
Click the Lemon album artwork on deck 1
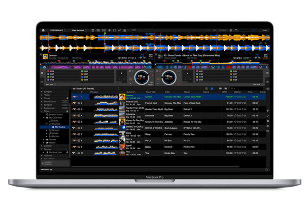(45, 56)
